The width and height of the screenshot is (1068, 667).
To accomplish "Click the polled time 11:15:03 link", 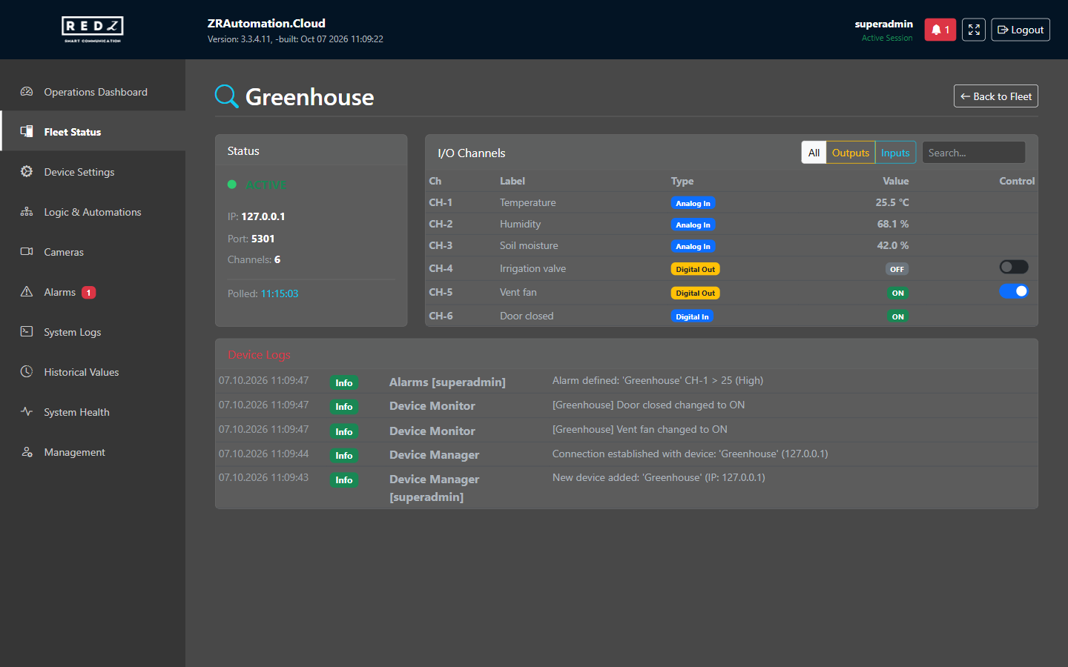I will pyautogui.click(x=280, y=293).
